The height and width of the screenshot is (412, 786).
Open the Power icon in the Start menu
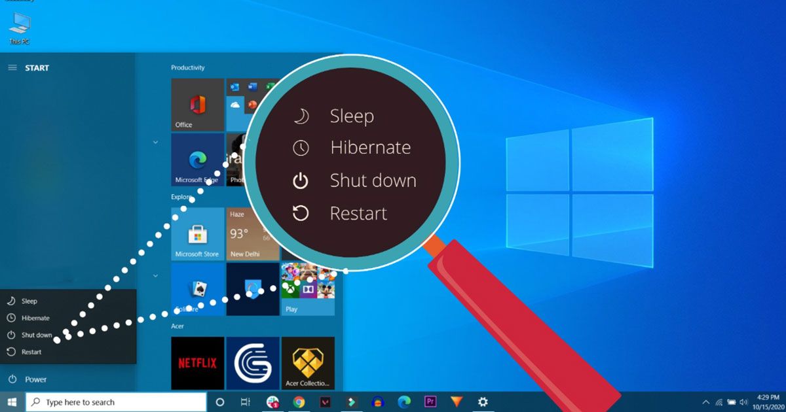(x=12, y=379)
